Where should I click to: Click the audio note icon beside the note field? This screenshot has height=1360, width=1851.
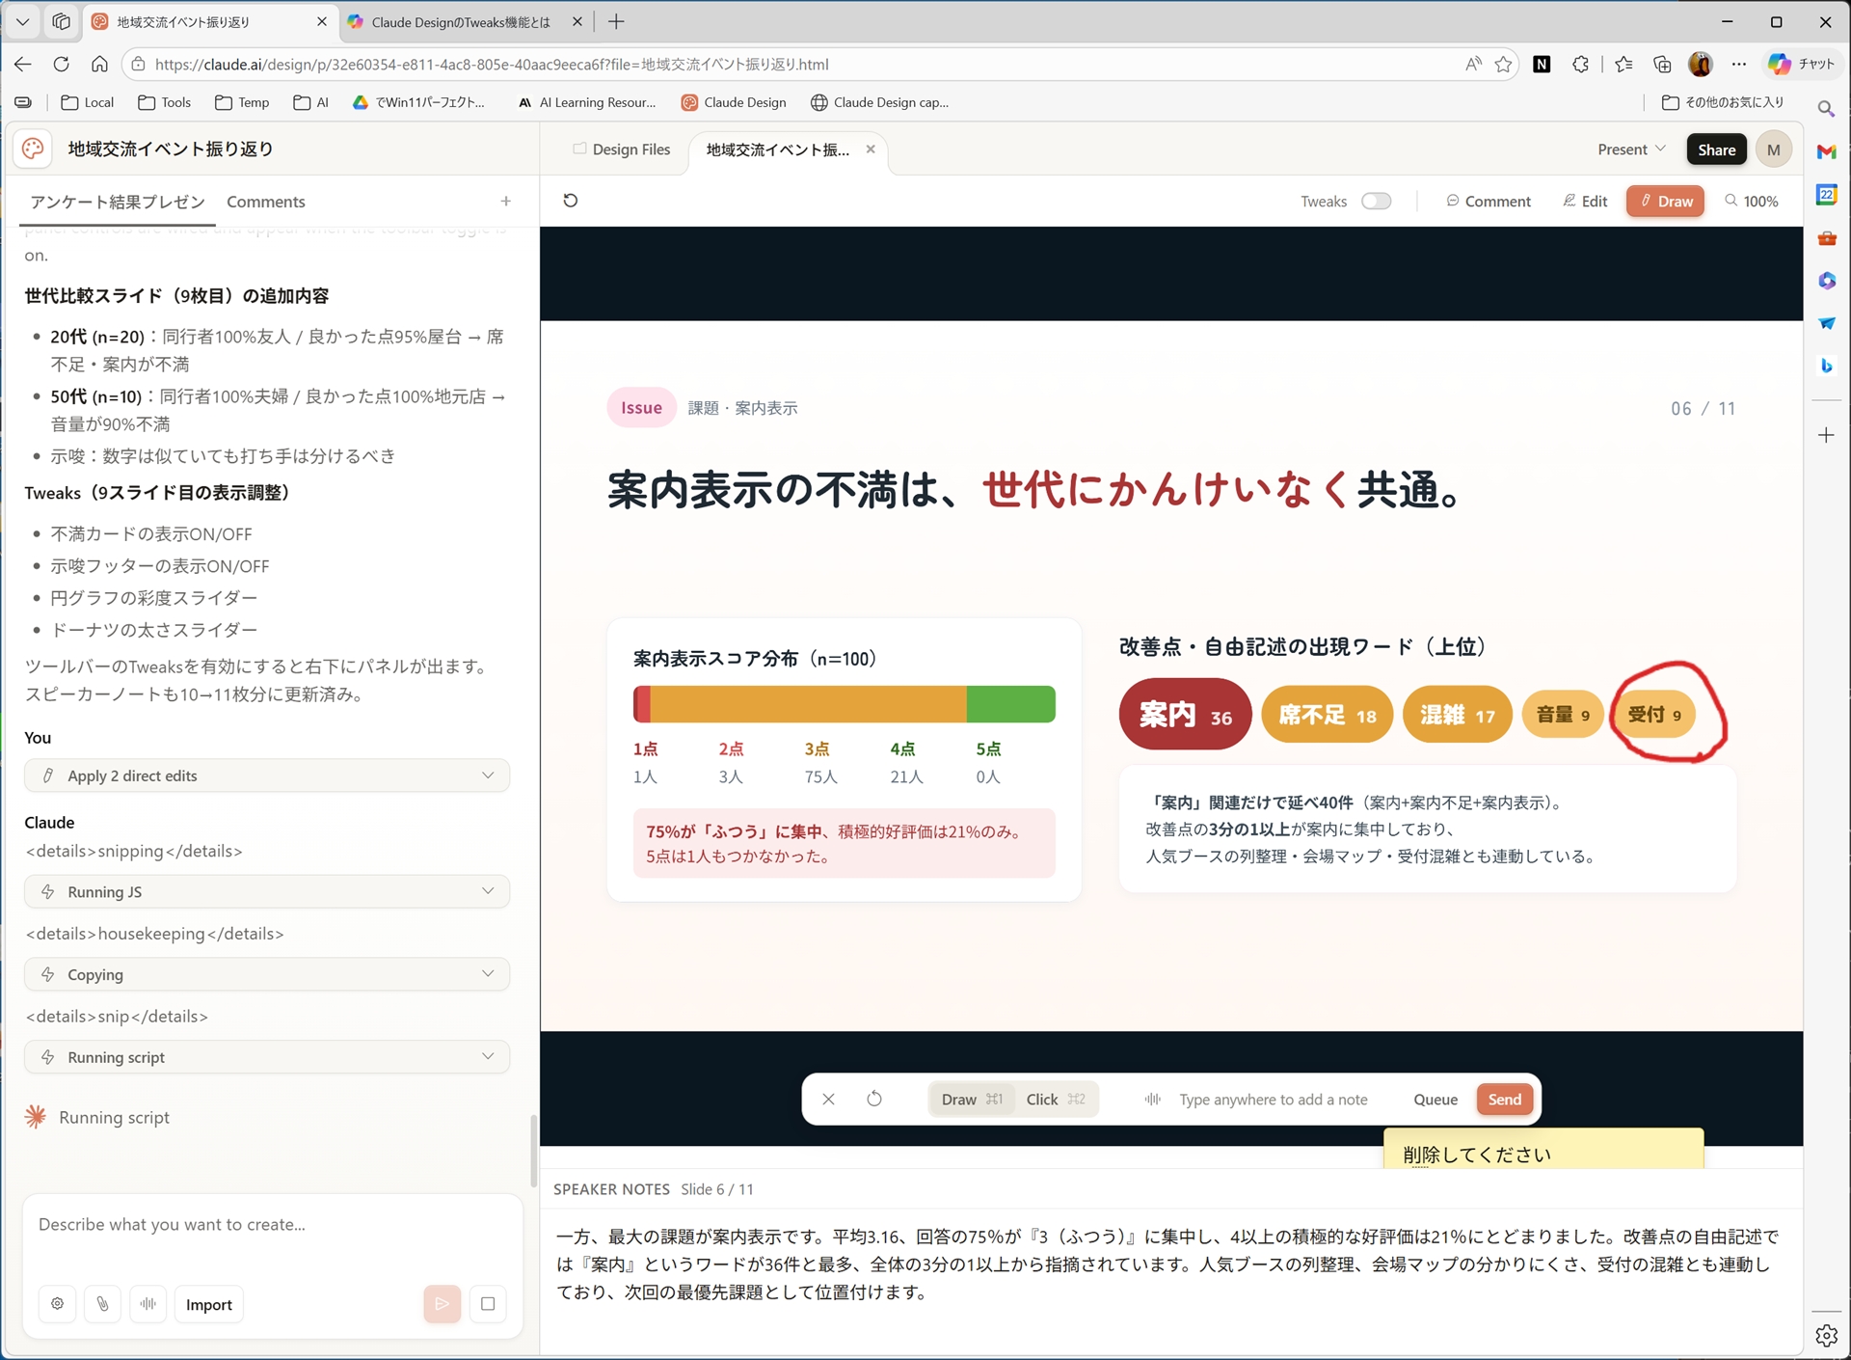tap(1151, 1099)
